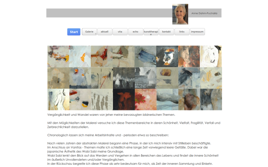The height and width of the screenshot is (167, 268).
Task: Open the black and white dark painting
Action: coord(124,78)
